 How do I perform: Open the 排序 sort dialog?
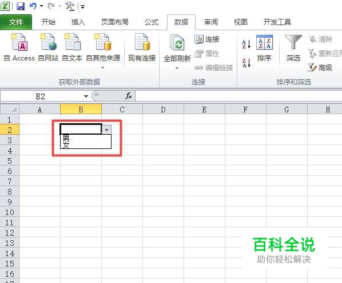[264, 48]
